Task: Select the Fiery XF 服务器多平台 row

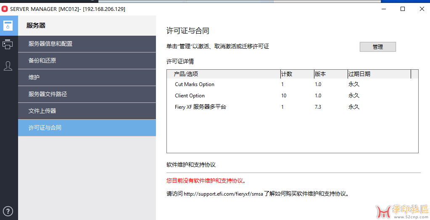Action: point(292,107)
